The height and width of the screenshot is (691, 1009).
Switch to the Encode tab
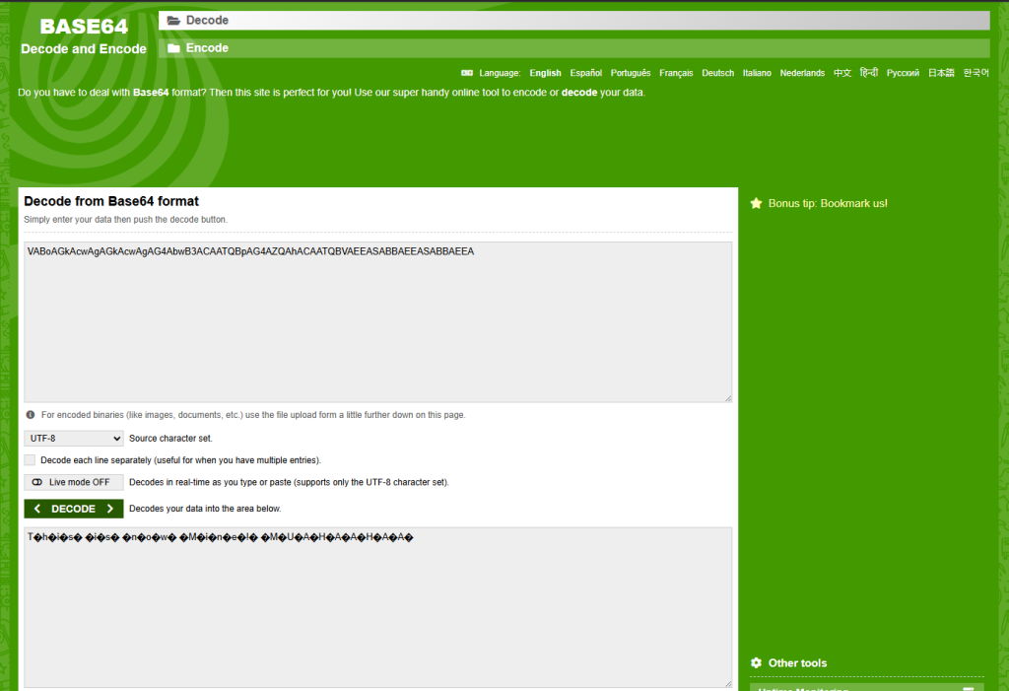point(574,48)
